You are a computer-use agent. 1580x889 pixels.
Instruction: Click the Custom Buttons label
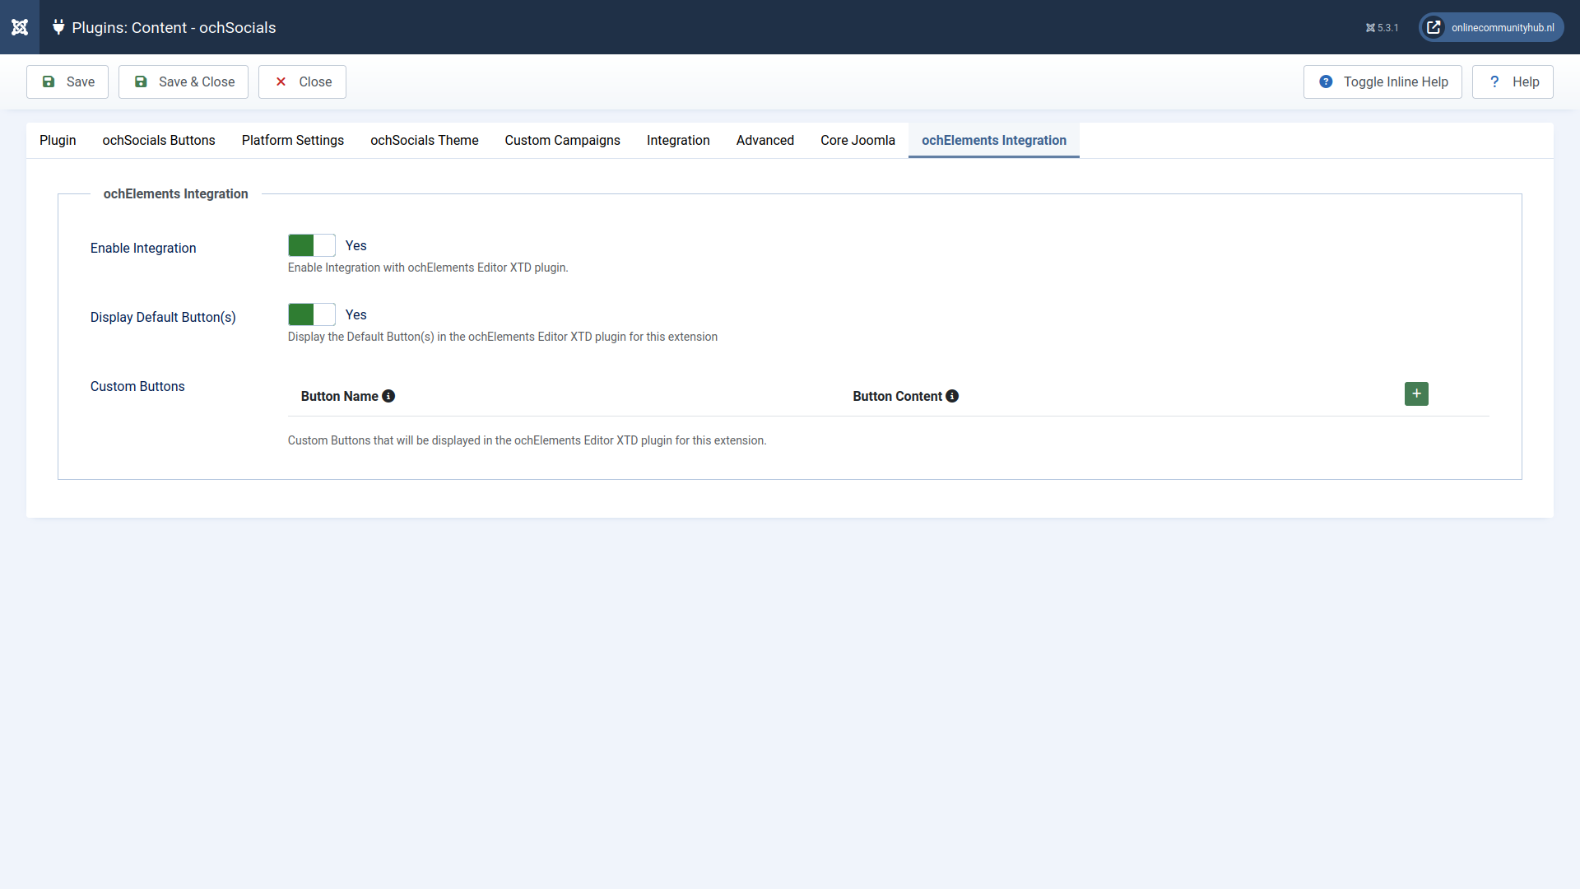pyautogui.click(x=137, y=386)
